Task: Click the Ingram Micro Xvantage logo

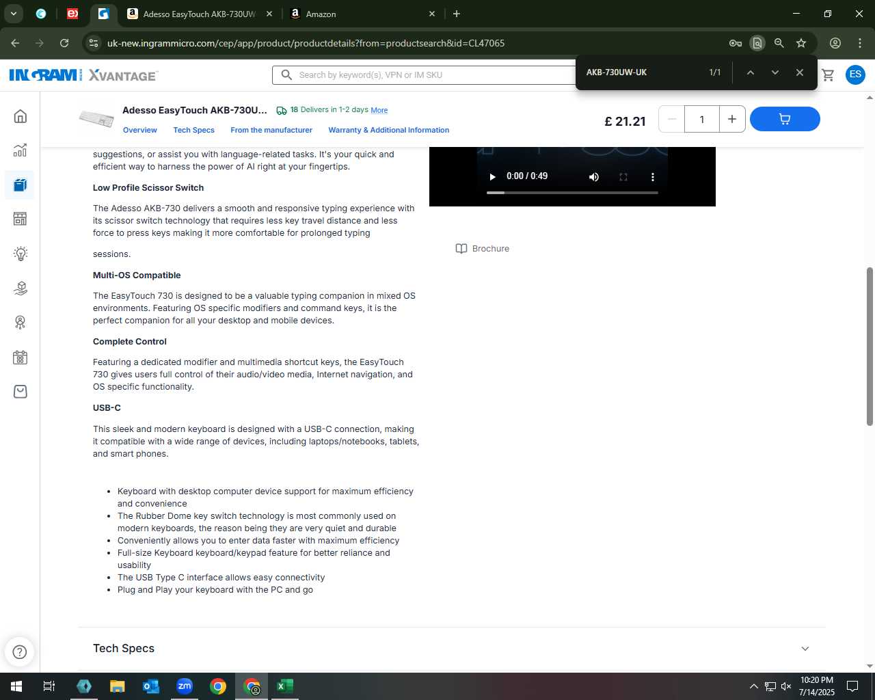Action: pyautogui.click(x=83, y=75)
